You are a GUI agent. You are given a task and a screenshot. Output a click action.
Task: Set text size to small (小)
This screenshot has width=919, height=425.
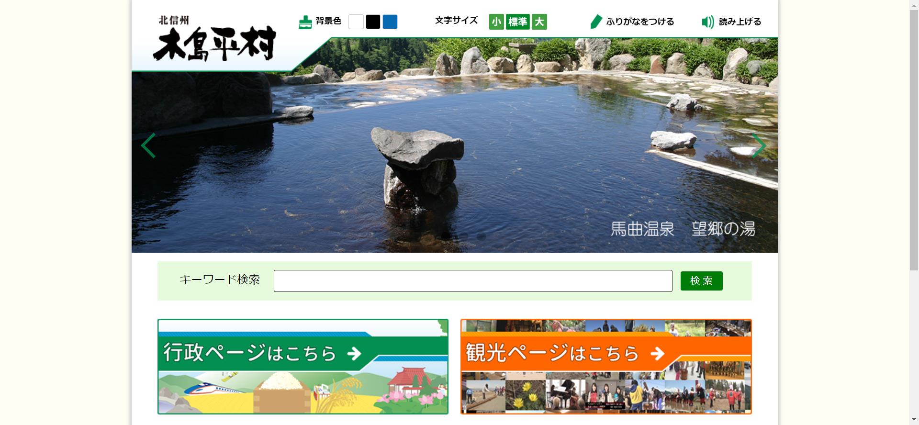pos(496,22)
